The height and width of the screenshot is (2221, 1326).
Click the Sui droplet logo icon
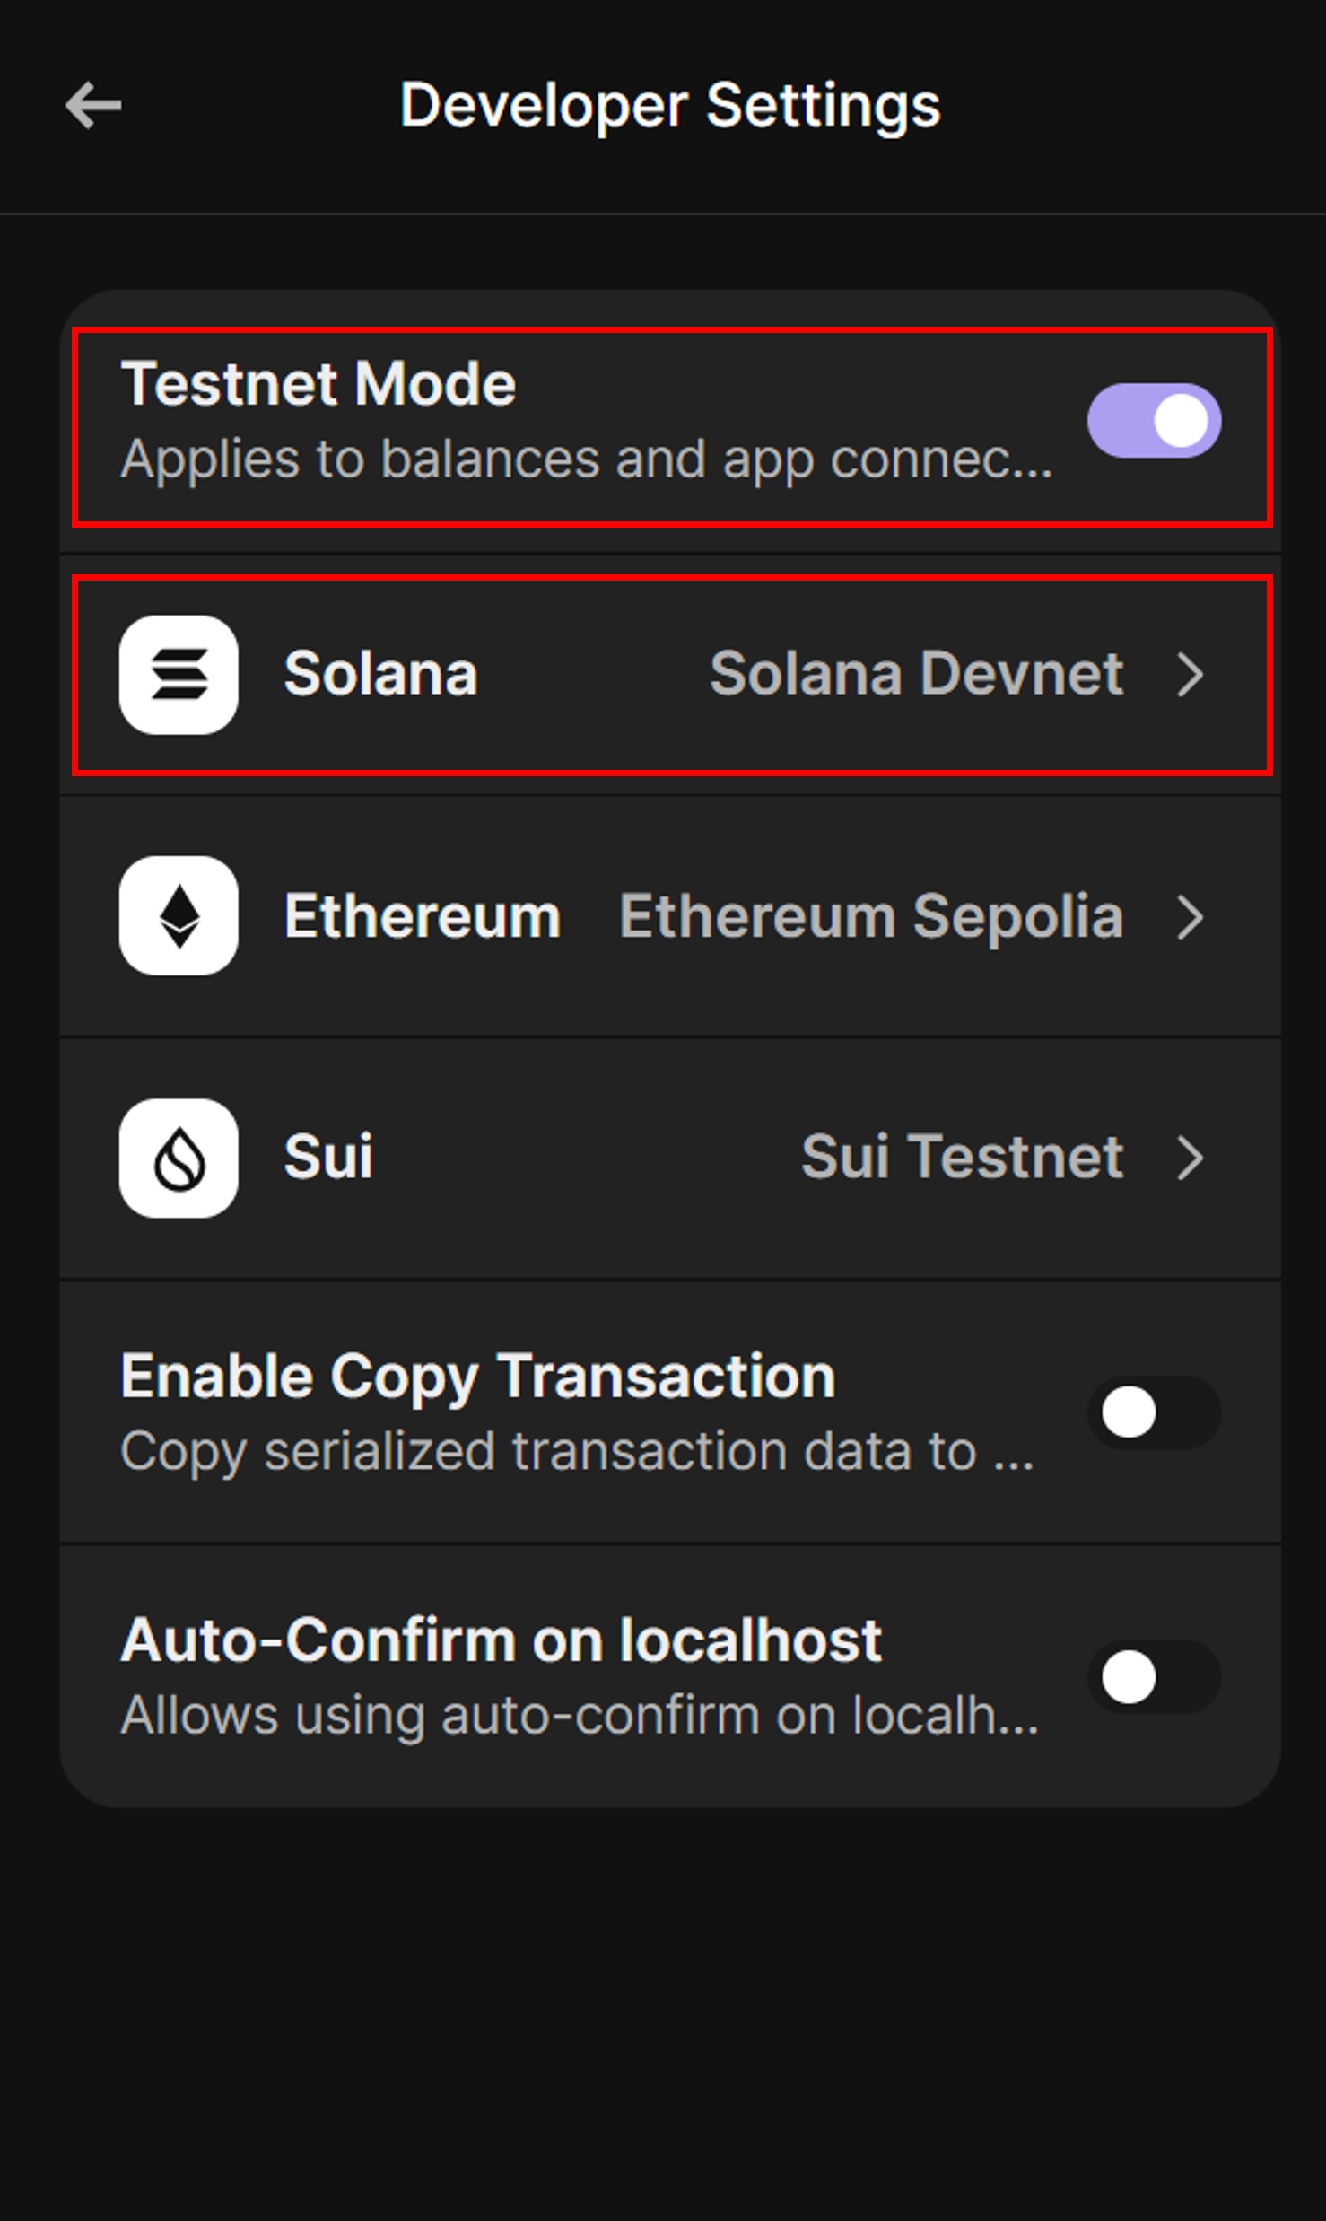179,1158
